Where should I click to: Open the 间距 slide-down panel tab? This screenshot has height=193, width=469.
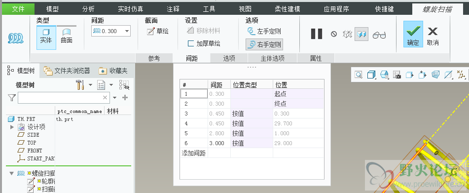click(x=192, y=58)
